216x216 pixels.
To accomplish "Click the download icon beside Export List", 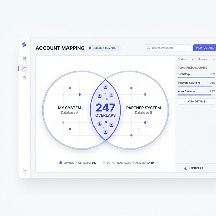I will [186, 168].
